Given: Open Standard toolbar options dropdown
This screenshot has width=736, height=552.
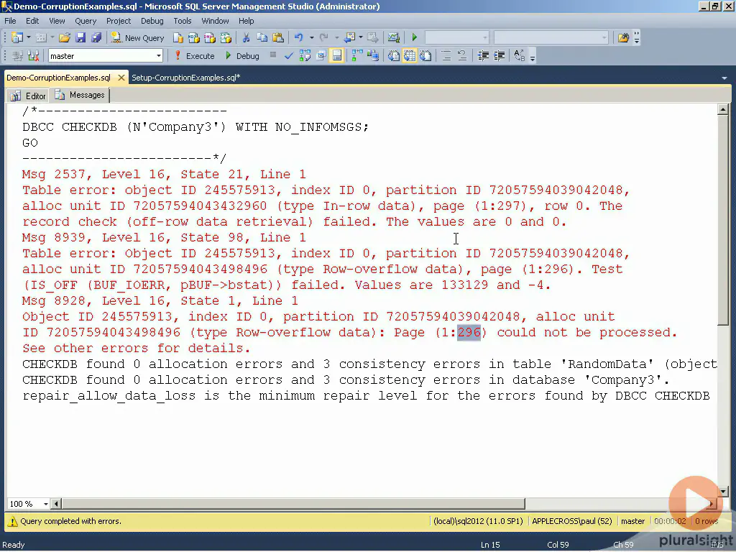Looking at the screenshot, I should (x=637, y=39).
